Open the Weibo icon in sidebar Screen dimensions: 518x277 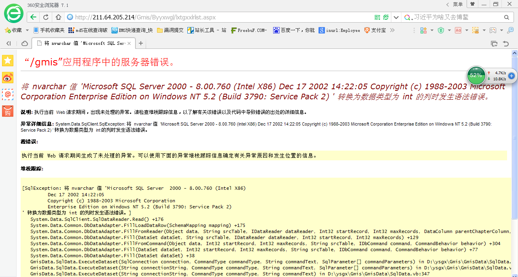(8, 78)
